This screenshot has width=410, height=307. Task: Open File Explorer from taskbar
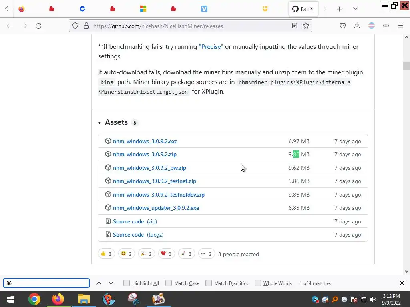point(84,299)
